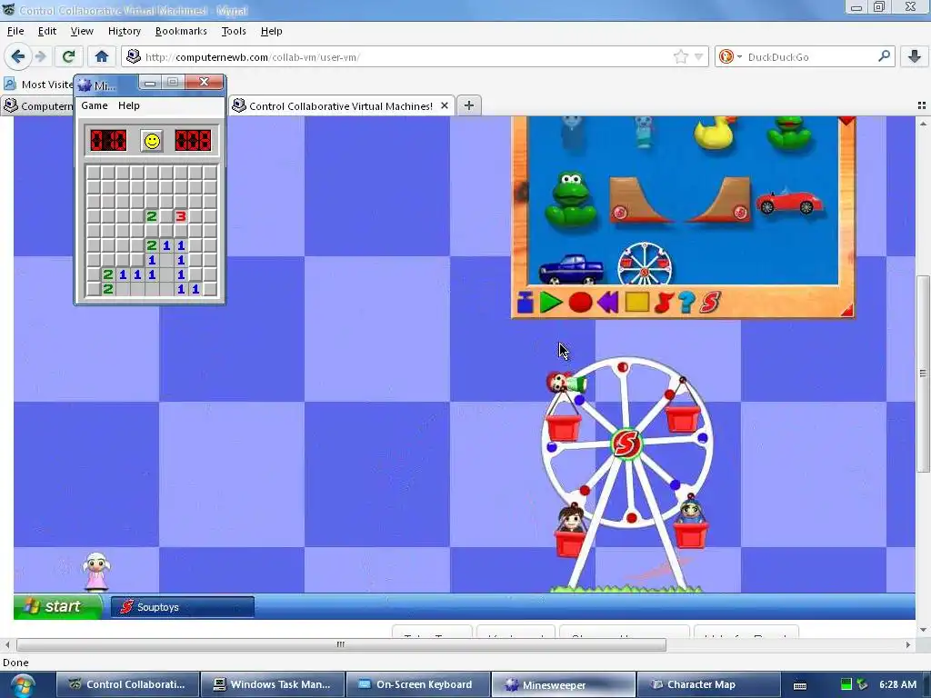Click the scroll right arrow of horizontal scrollbar
The image size is (931, 698).
(x=908, y=644)
